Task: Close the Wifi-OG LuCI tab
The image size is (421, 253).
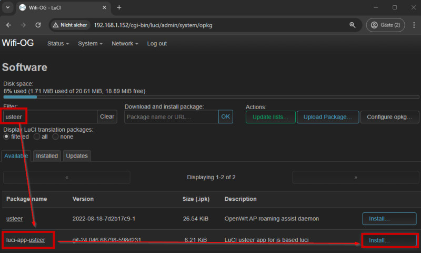Action: tap(104, 7)
